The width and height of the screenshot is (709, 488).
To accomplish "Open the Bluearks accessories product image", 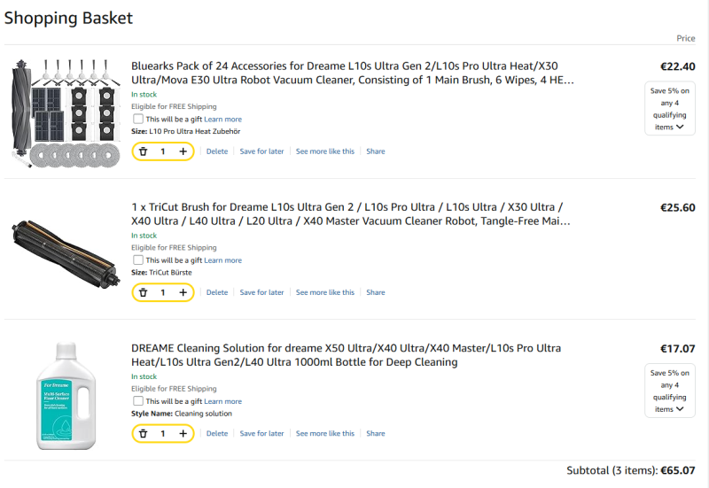I will tap(66, 113).
